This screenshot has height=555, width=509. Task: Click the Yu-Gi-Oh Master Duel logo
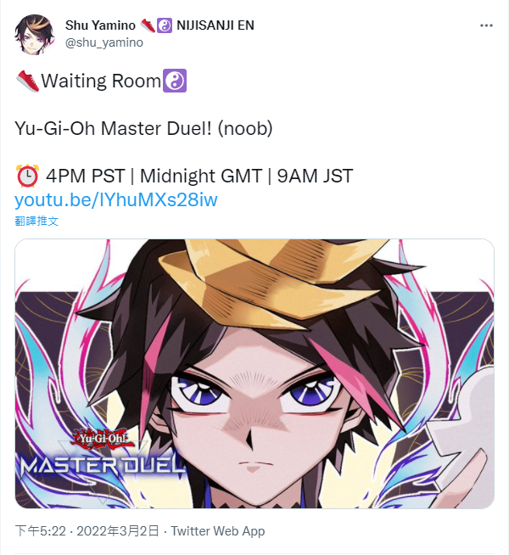tap(103, 456)
